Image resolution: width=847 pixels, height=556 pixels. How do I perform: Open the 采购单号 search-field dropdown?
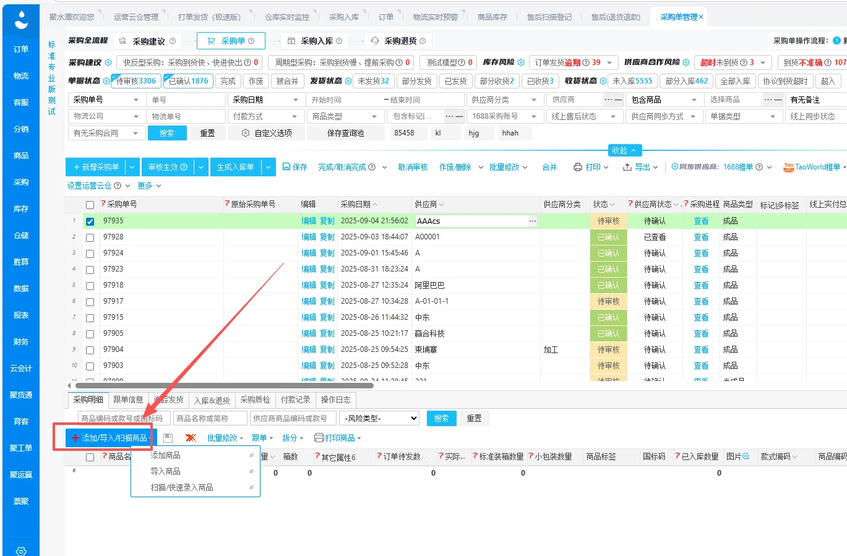[x=106, y=100]
